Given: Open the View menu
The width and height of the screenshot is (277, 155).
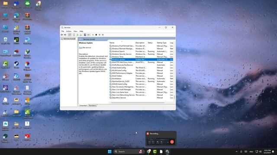Looking at the screenshot, I should tap(75, 31).
